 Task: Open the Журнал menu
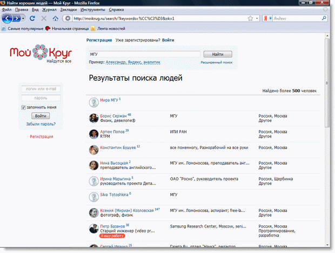(x=49, y=9)
